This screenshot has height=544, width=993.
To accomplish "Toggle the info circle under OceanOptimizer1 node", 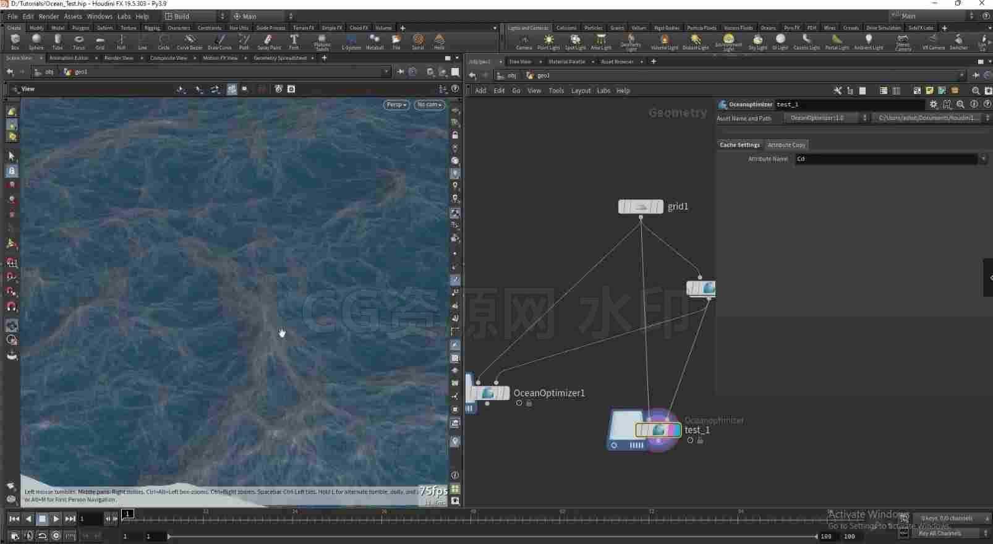I will pyautogui.click(x=519, y=403).
